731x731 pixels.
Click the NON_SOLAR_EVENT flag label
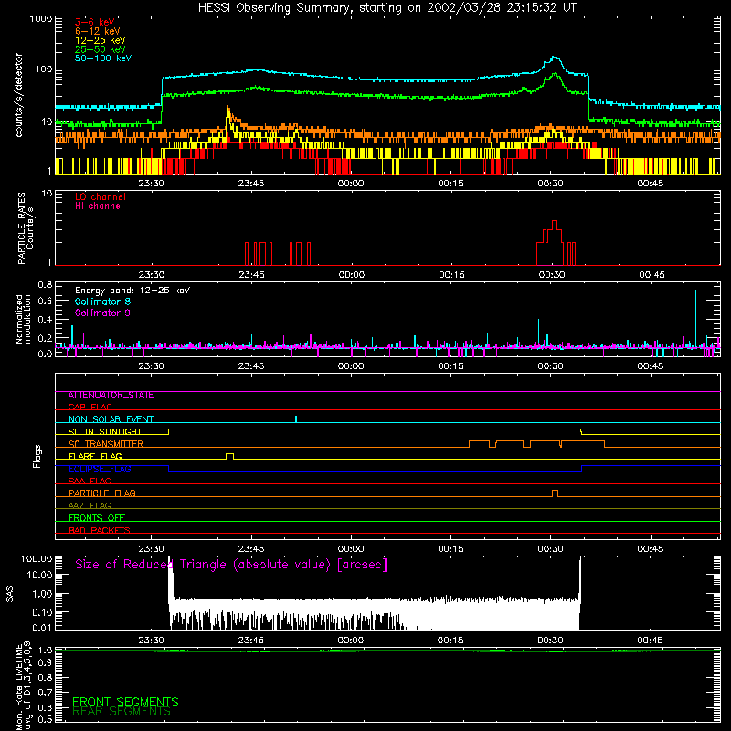(x=111, y=419)
